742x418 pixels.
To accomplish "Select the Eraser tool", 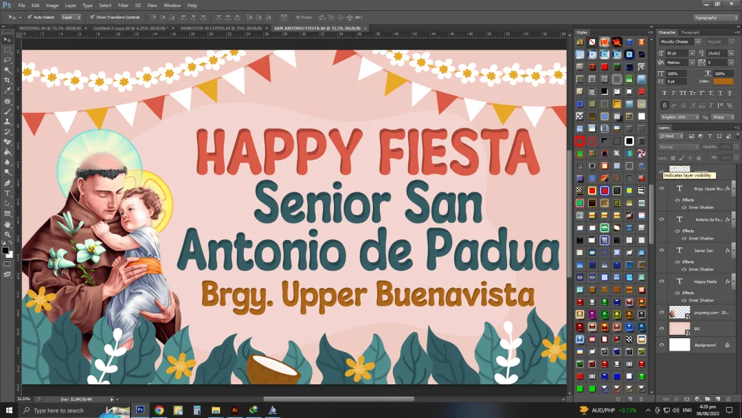I will [x=7, y=142].
